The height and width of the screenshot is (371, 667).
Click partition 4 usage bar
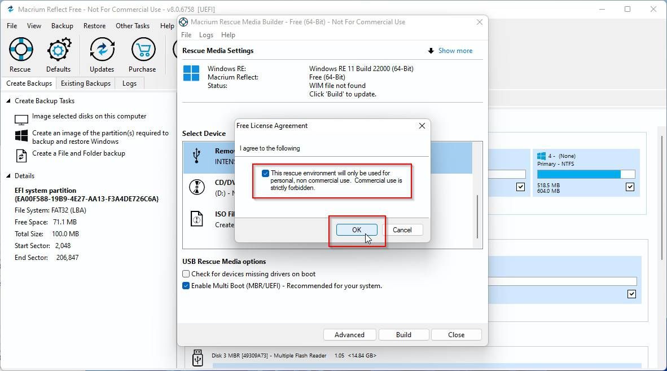point(586,174)
